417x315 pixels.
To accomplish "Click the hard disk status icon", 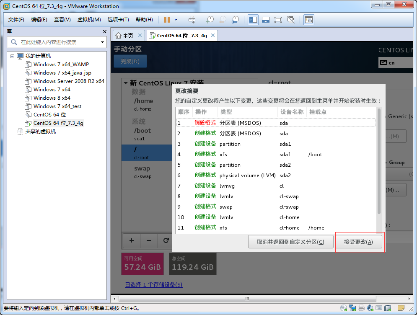I will (x=388, y=308).
